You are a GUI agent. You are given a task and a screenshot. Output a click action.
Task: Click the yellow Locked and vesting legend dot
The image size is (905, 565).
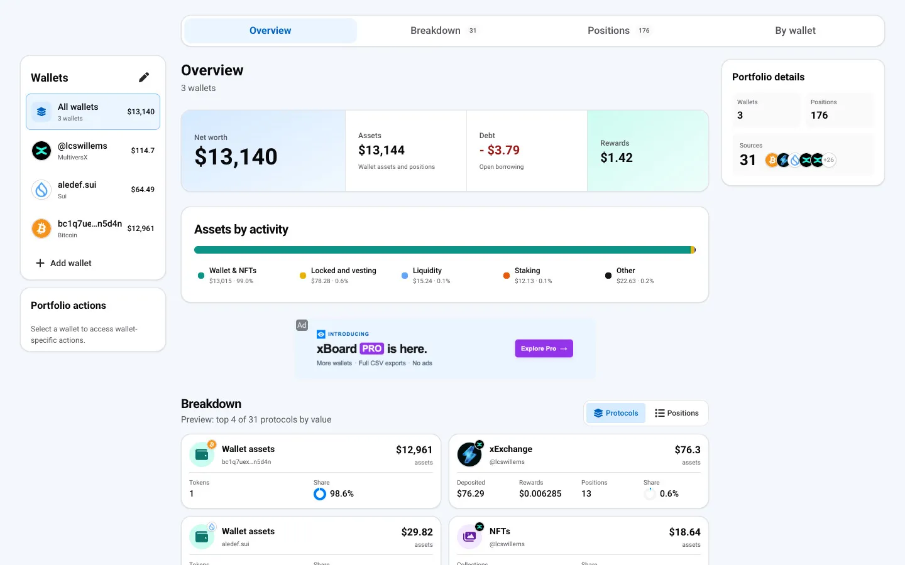pos(303,276)
